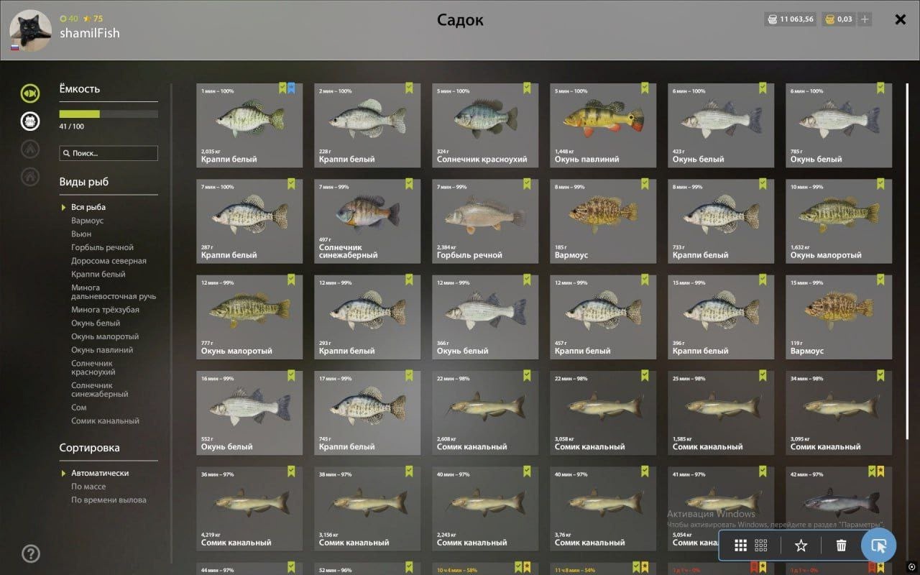The width and height of the screenshot is (920, 575).
Task: Switch to large grid view icon
Action: click(740, 546)
